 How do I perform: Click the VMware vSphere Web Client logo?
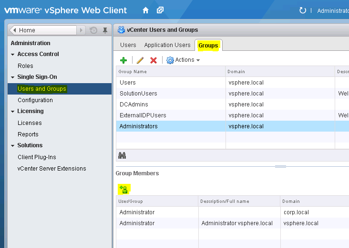click(x=66, y=10)
